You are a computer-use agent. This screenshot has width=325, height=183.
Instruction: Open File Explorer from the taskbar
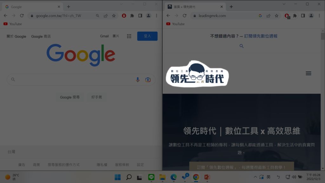(x=162, y=177)
